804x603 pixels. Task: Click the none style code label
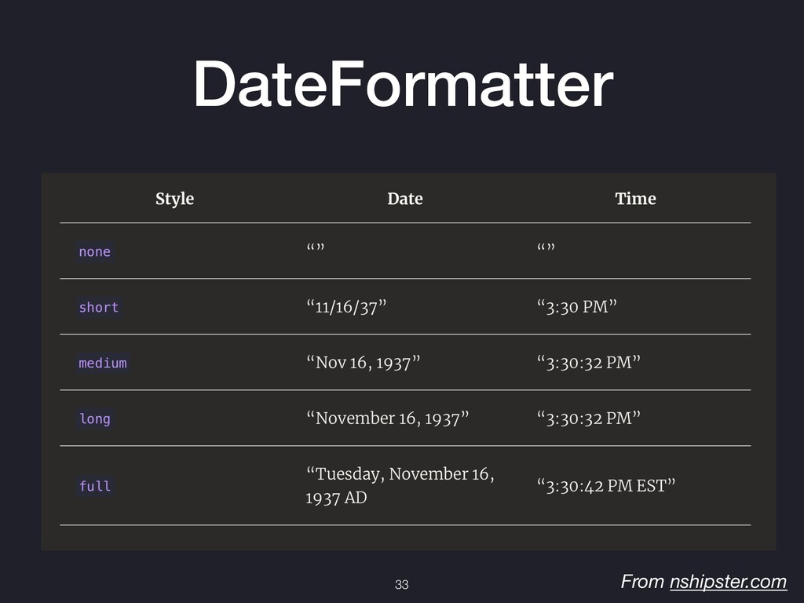(95, 252)
